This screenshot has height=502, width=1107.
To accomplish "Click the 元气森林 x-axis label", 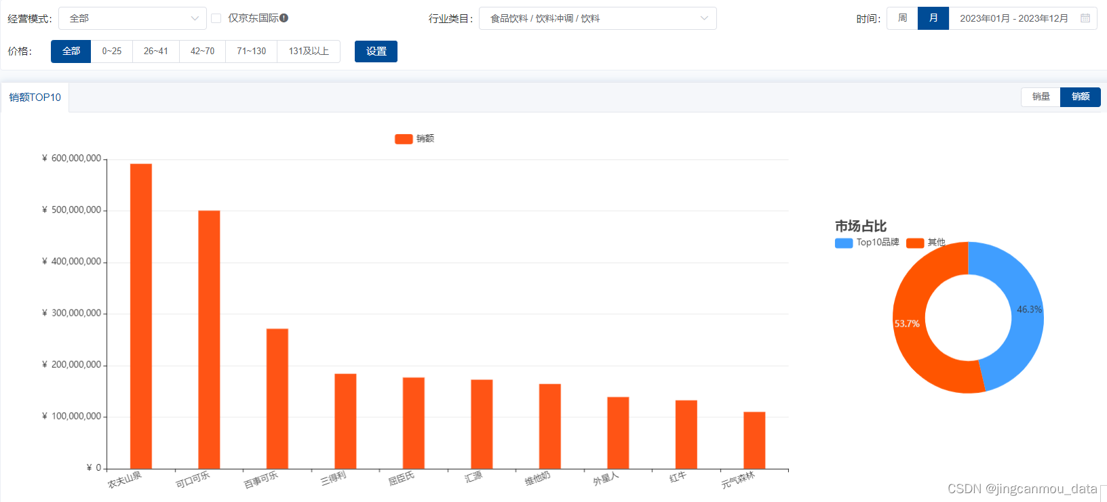I will pyautogui.click(x=738, y=480).
